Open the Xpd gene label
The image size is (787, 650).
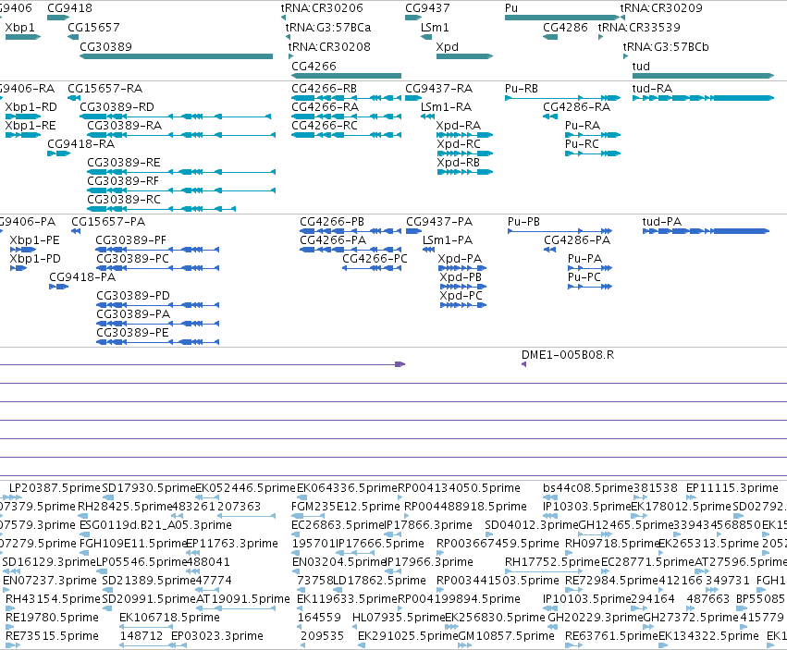(448, 46)
